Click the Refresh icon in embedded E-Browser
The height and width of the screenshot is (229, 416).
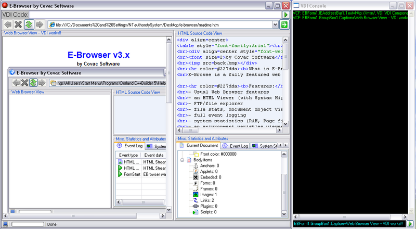[33, 83]
